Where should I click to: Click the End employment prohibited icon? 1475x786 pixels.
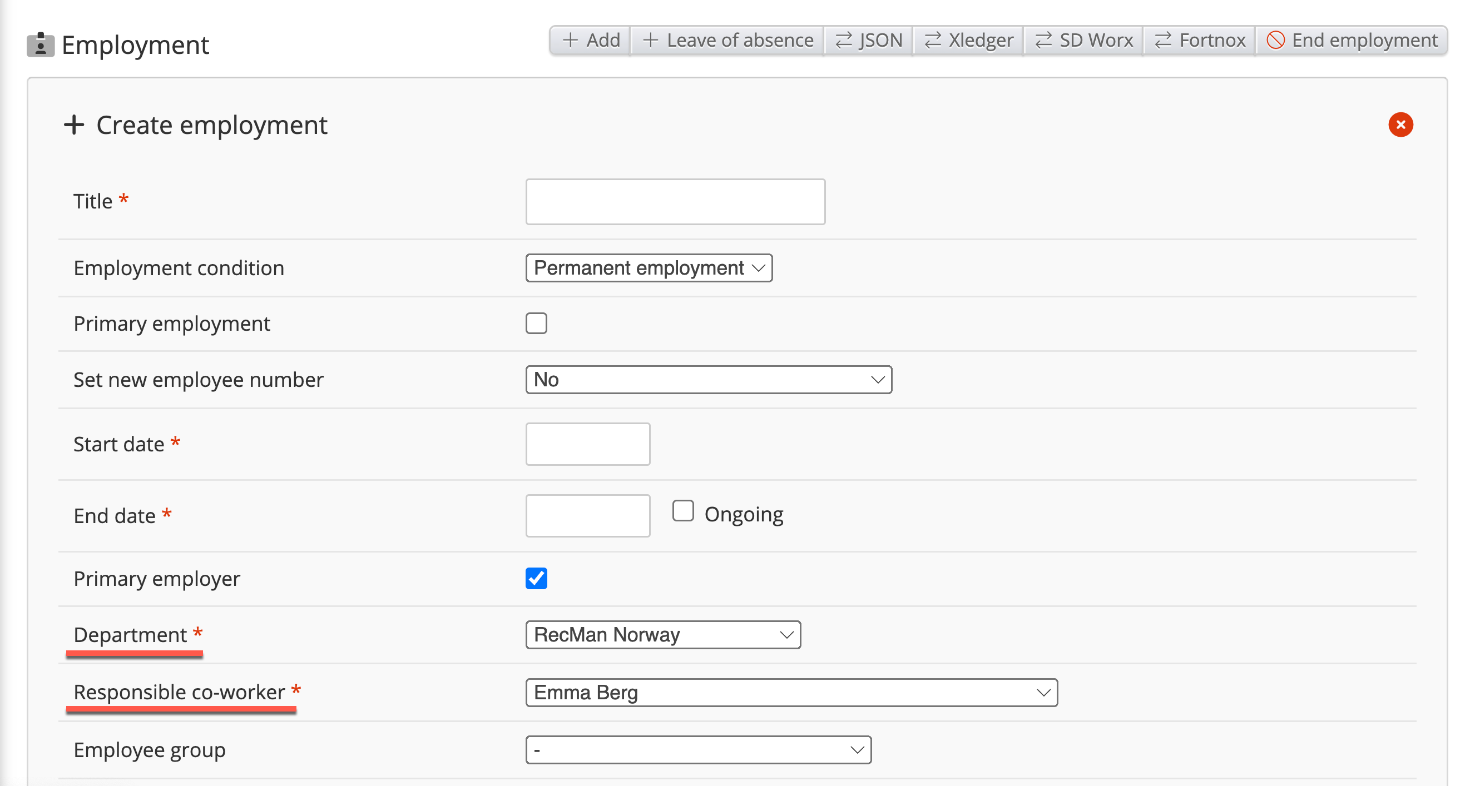click(x=1275, y=40)
